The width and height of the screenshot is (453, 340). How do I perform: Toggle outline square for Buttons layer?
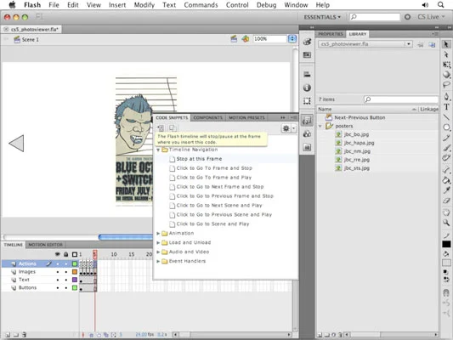tap(75, 287)
